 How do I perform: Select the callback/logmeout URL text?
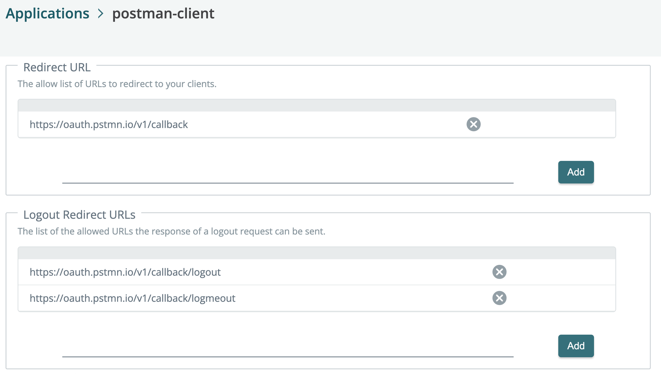pyautogui.click(x=133, y=298)
